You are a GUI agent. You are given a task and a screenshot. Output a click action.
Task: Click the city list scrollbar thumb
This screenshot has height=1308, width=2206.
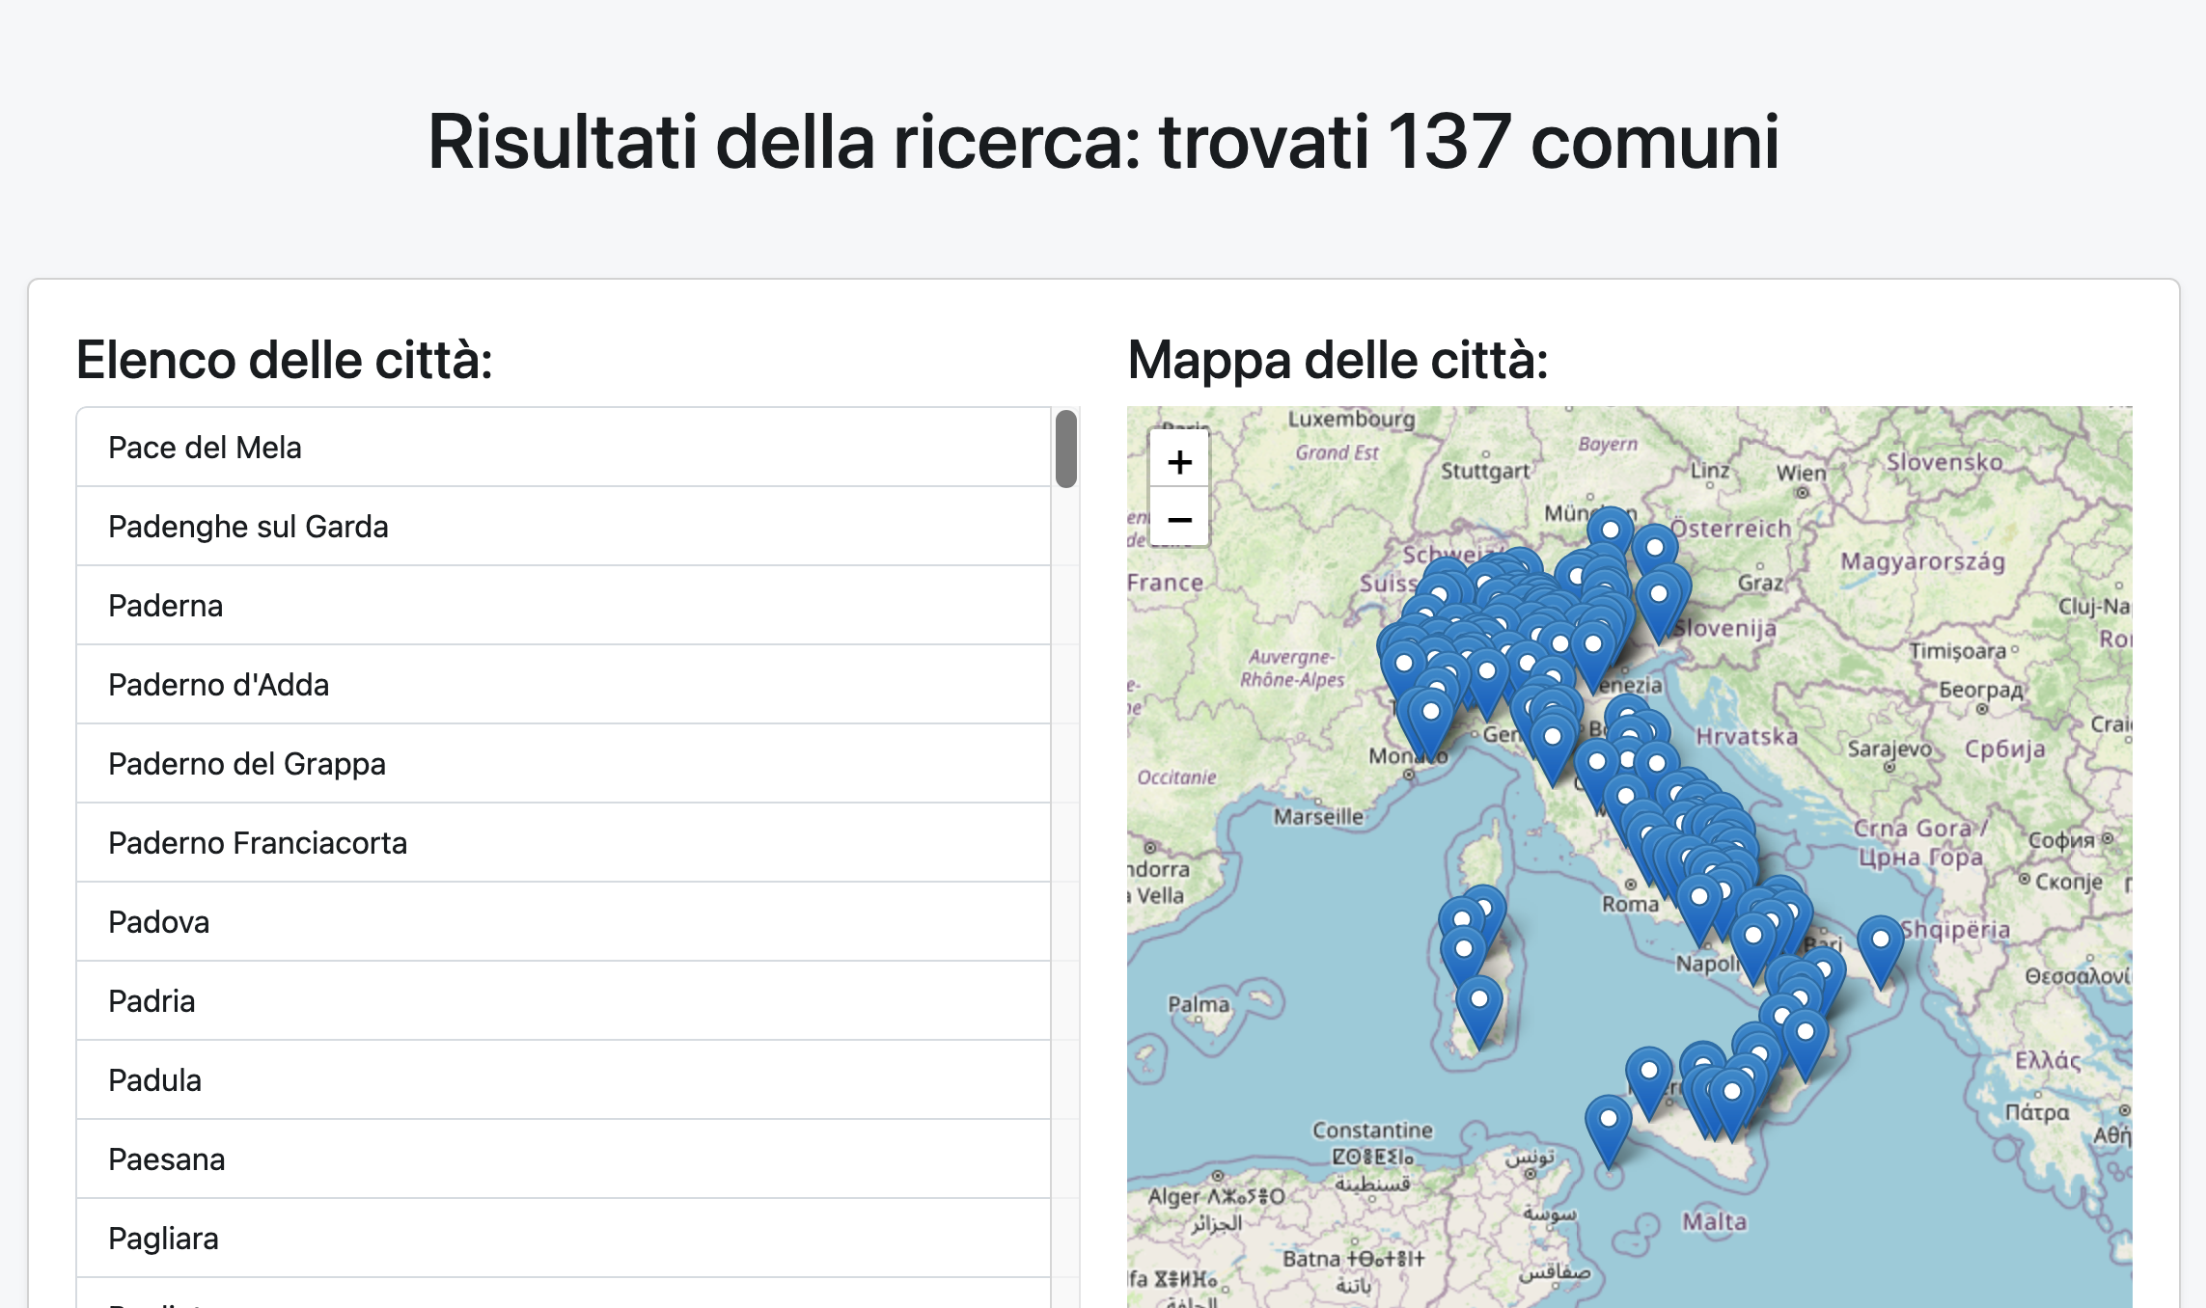pyautogui.click(x=1065, y=450)
